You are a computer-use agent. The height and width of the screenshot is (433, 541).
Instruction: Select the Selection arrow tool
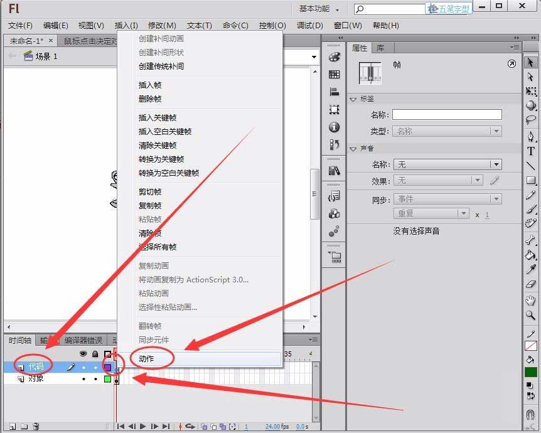pyautogui.click(x=530, y=63)
